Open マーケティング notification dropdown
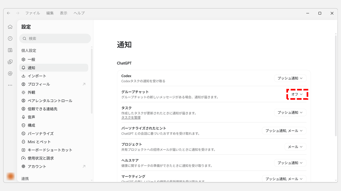Viewport: 341px width, 191px height. pyautogui.click(x=284, y=179)
